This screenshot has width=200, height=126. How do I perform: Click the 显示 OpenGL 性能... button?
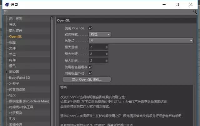tap(87, 79)
